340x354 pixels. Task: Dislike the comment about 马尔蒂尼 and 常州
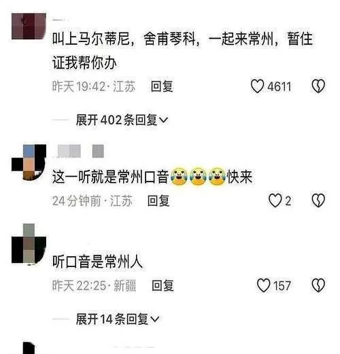pos(318,86)
